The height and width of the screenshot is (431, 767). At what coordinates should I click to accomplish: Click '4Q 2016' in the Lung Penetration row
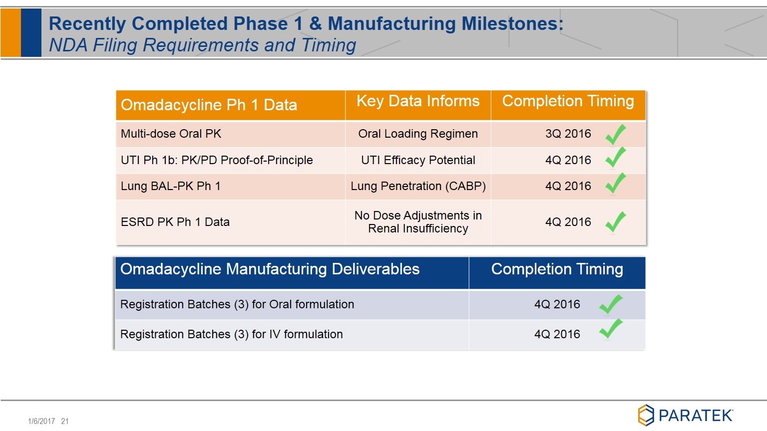point(568,186)
